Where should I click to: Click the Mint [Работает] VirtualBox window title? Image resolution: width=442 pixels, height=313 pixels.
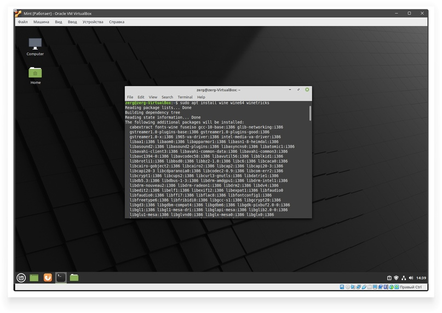pos(58,13)
